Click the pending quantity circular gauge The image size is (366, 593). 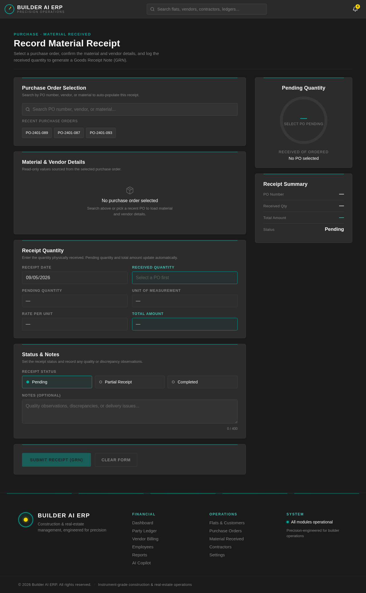[x=304, y=120]
